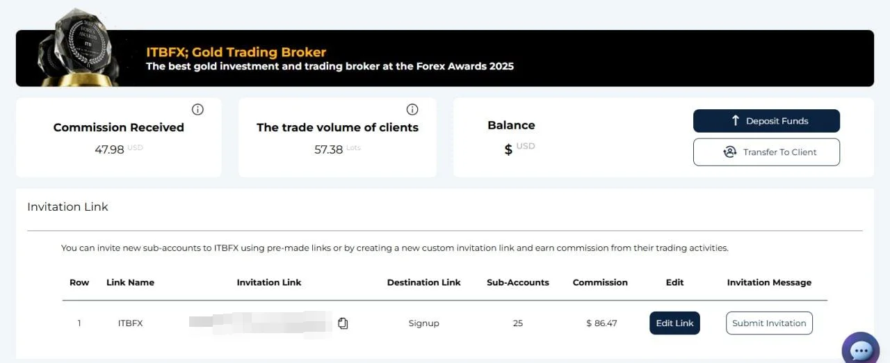
Task: Click the Commission column header
Action: [x=600, y=282]
